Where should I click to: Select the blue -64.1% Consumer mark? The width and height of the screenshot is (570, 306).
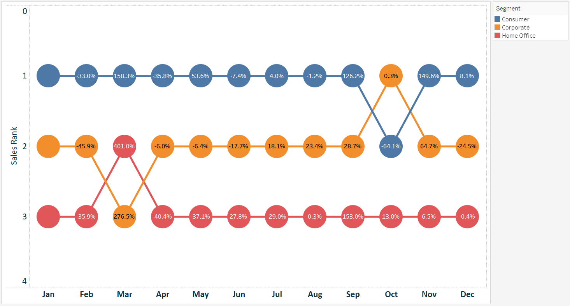391,146
